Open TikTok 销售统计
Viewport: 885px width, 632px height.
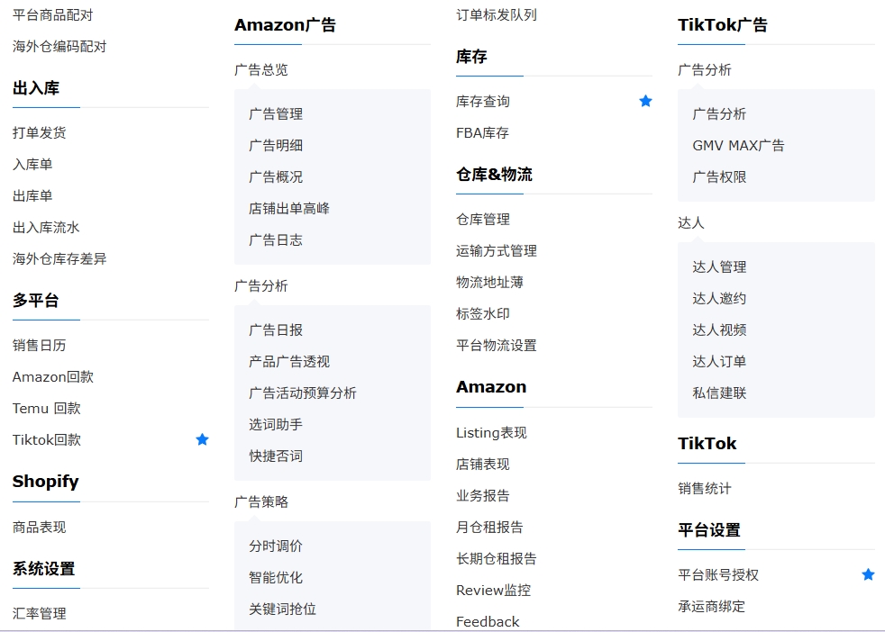click(x=705, y=488)
